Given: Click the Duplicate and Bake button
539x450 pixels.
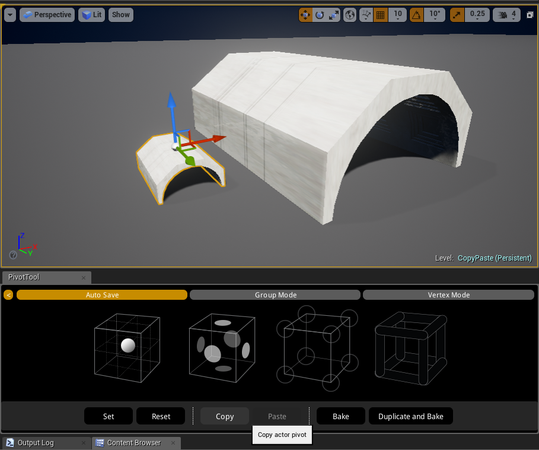Looking at the screenshot, I should click(410, 416).
